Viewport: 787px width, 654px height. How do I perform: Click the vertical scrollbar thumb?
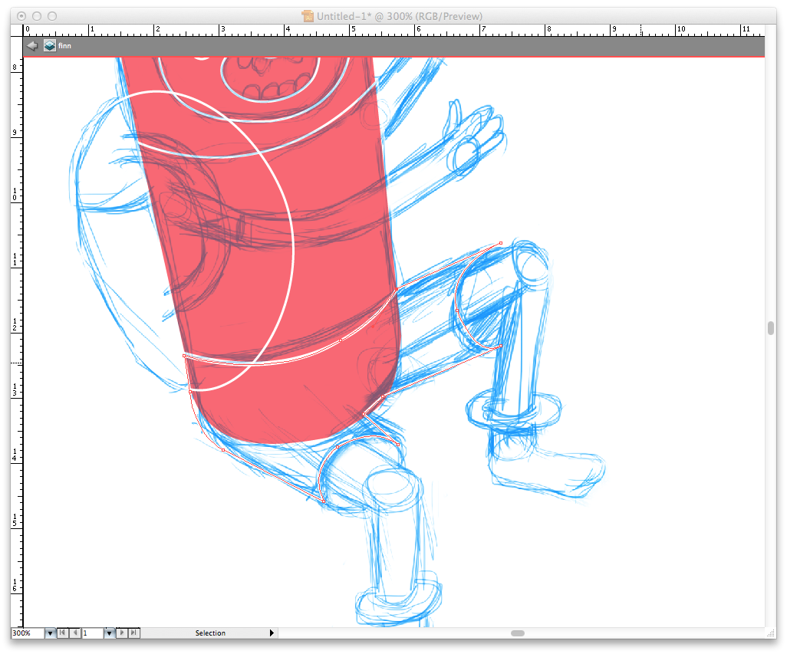click(771, 328)
